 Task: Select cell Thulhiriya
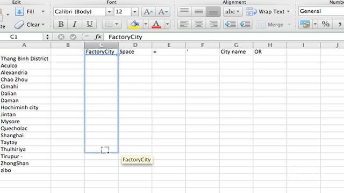coord(25,150)
